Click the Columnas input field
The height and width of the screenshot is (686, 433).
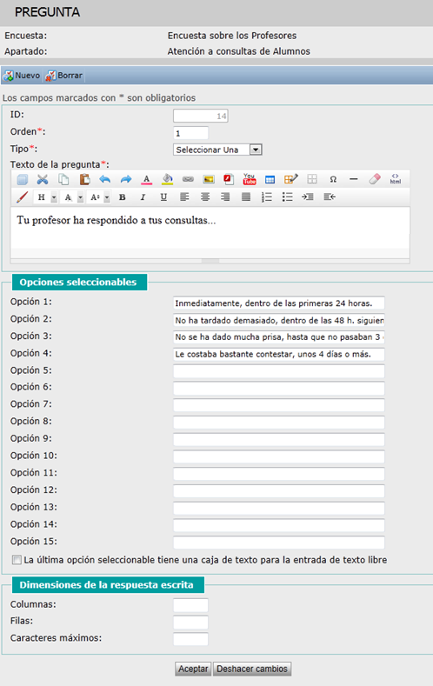tap(190, 605)
